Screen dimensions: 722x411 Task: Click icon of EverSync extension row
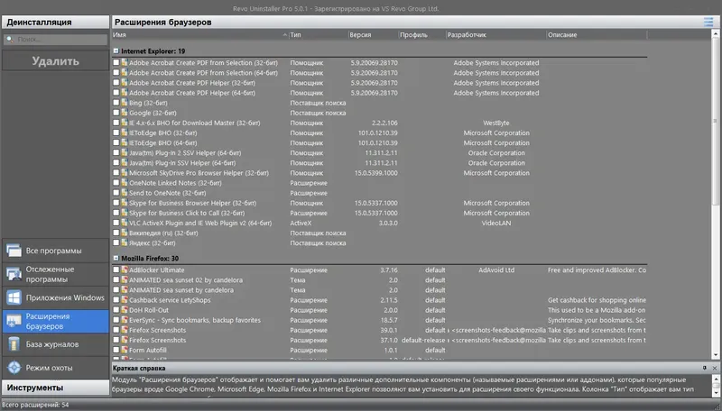point(125,320)
